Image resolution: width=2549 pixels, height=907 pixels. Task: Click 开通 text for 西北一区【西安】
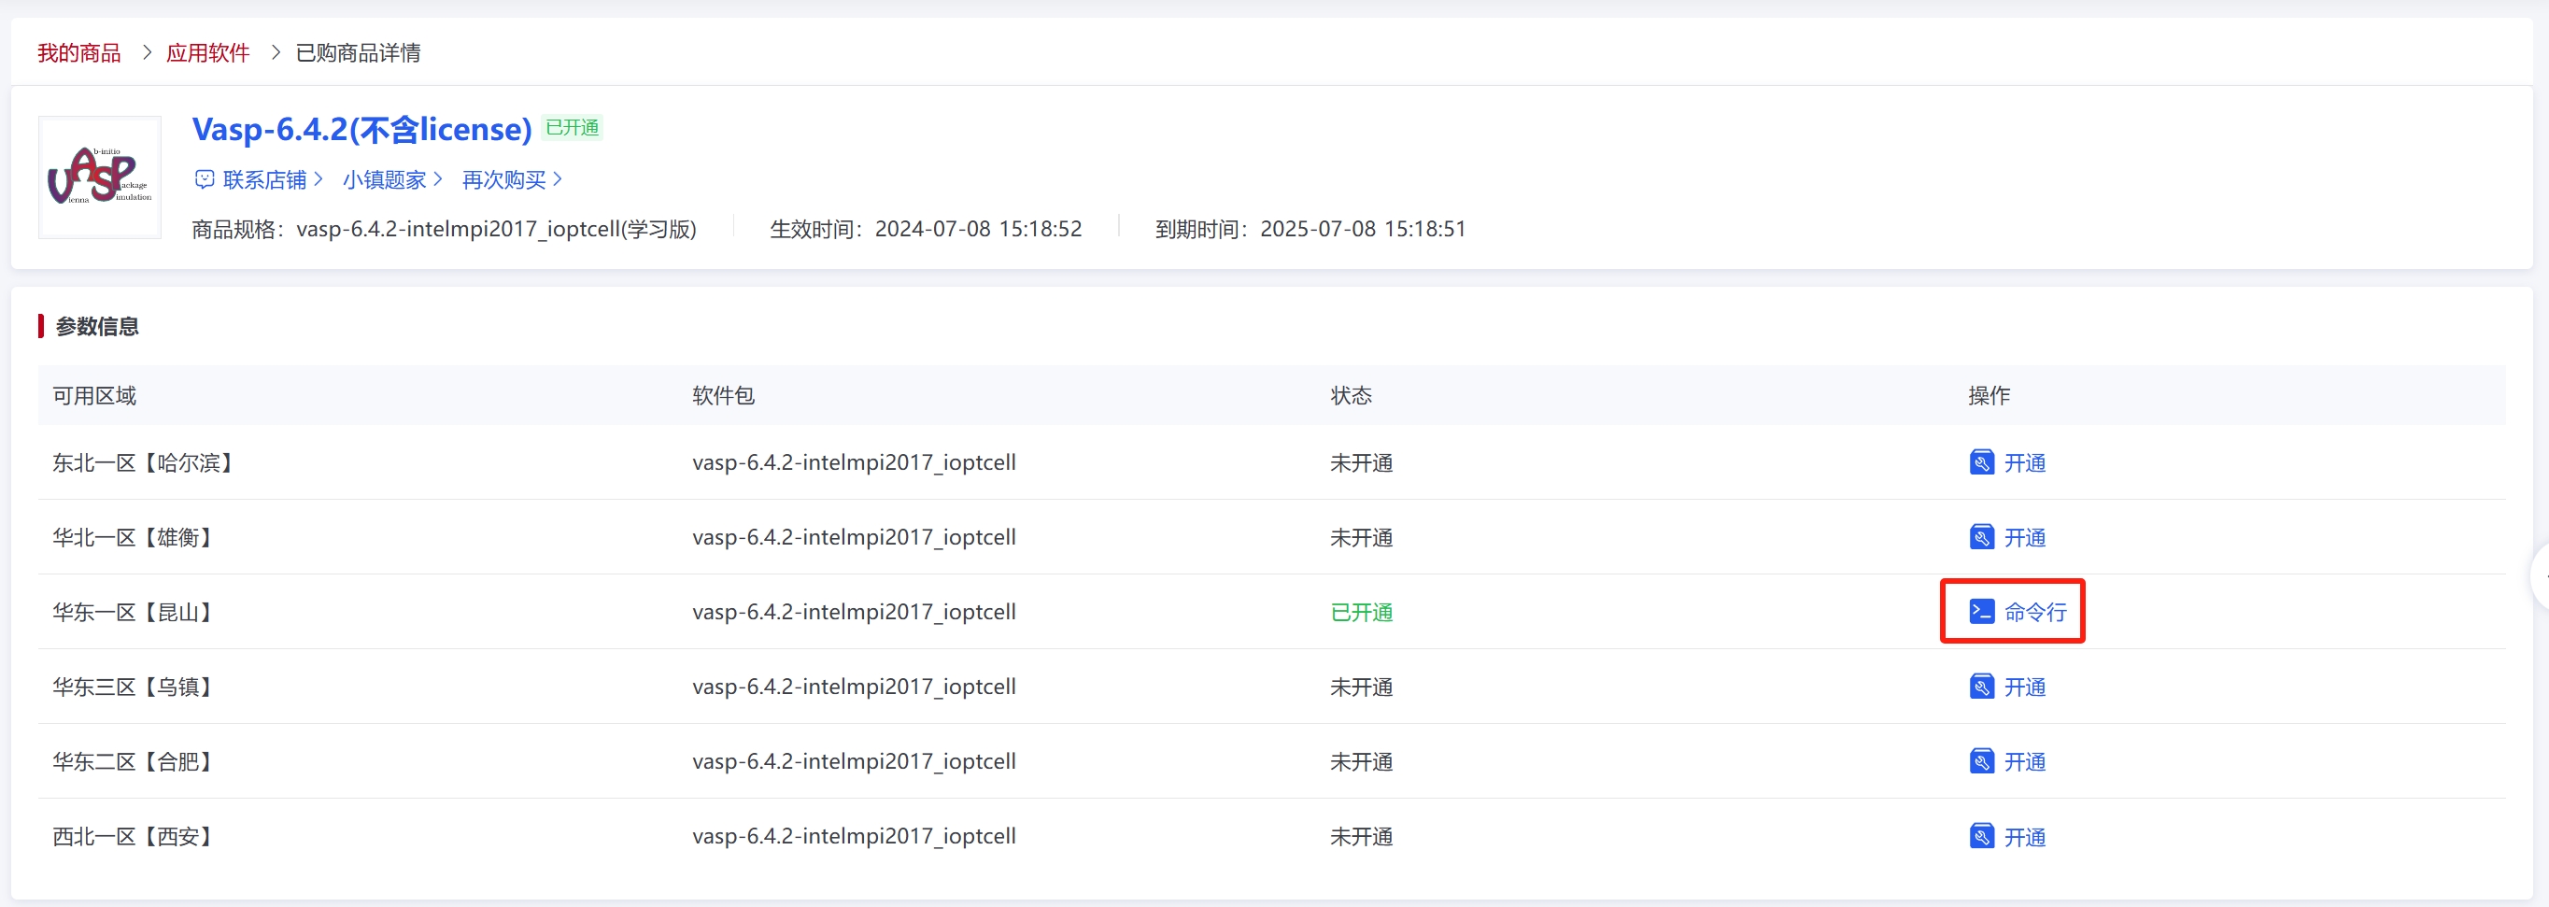pyautogui.click(x=2025, y=837)
